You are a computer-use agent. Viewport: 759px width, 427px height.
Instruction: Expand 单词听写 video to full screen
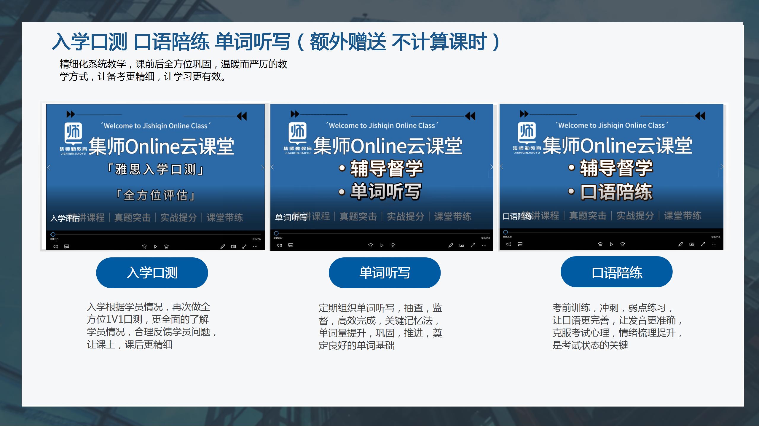coord(473,245)
